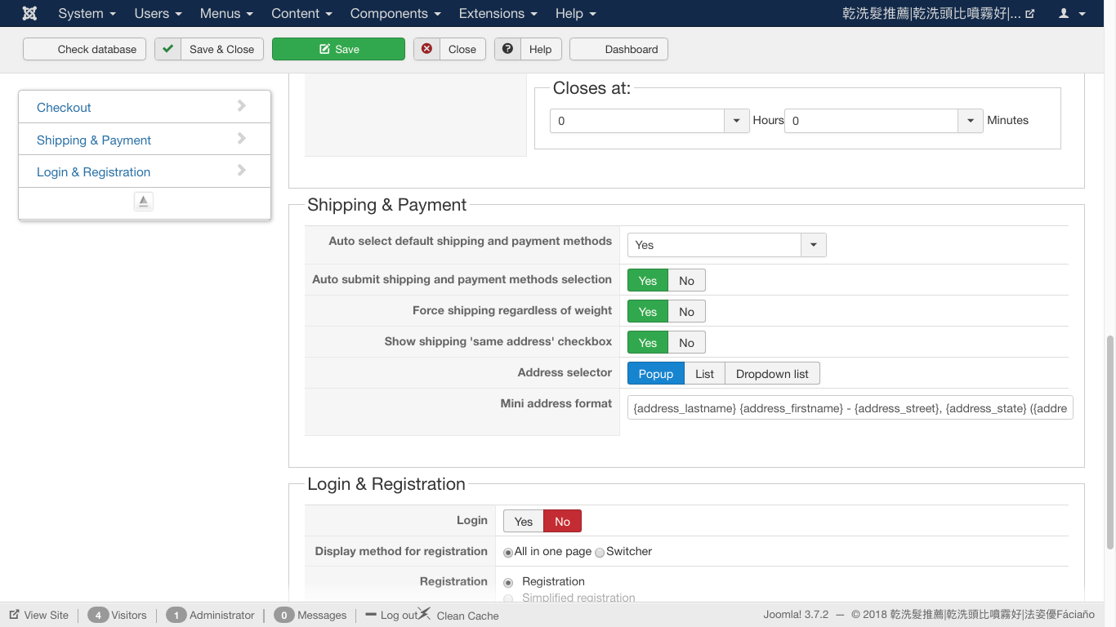
Task: Open the Closes at Minutes dropdown
Action: tap(970, 121)
